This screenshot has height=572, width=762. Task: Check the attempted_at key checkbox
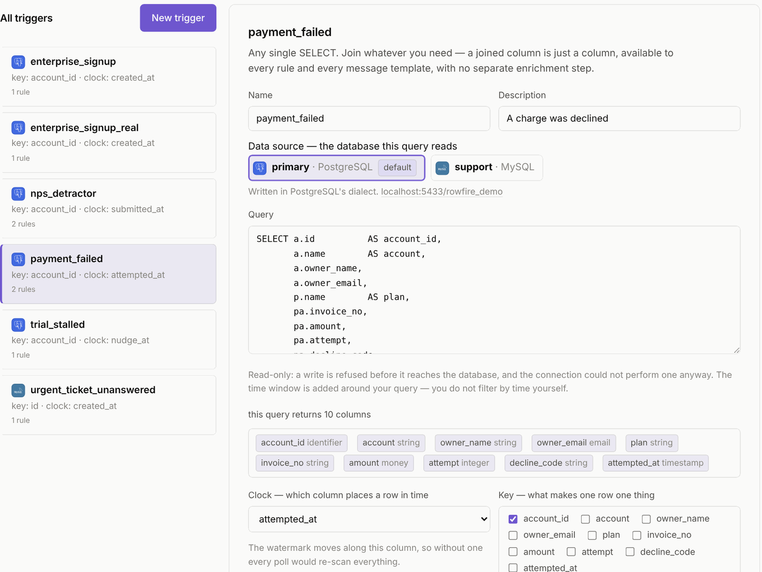[x=513, y=568]
